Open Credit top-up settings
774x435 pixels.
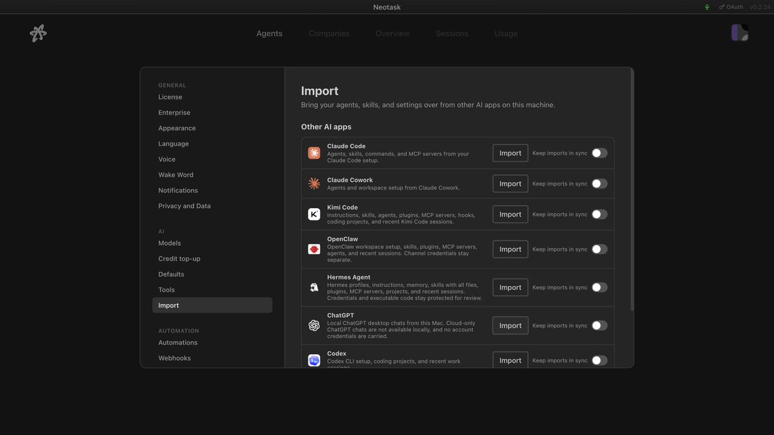(x=212, y=258)
